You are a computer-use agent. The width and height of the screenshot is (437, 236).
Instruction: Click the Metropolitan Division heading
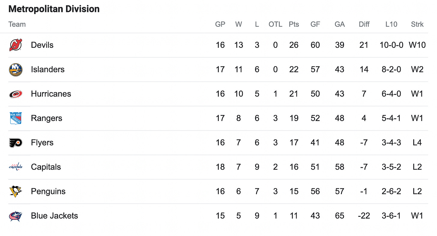tap(54, 9)
